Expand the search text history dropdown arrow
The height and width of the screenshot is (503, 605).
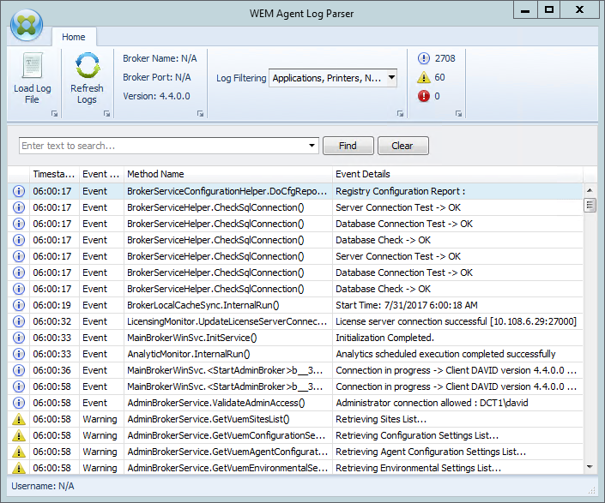pos(311,146)
